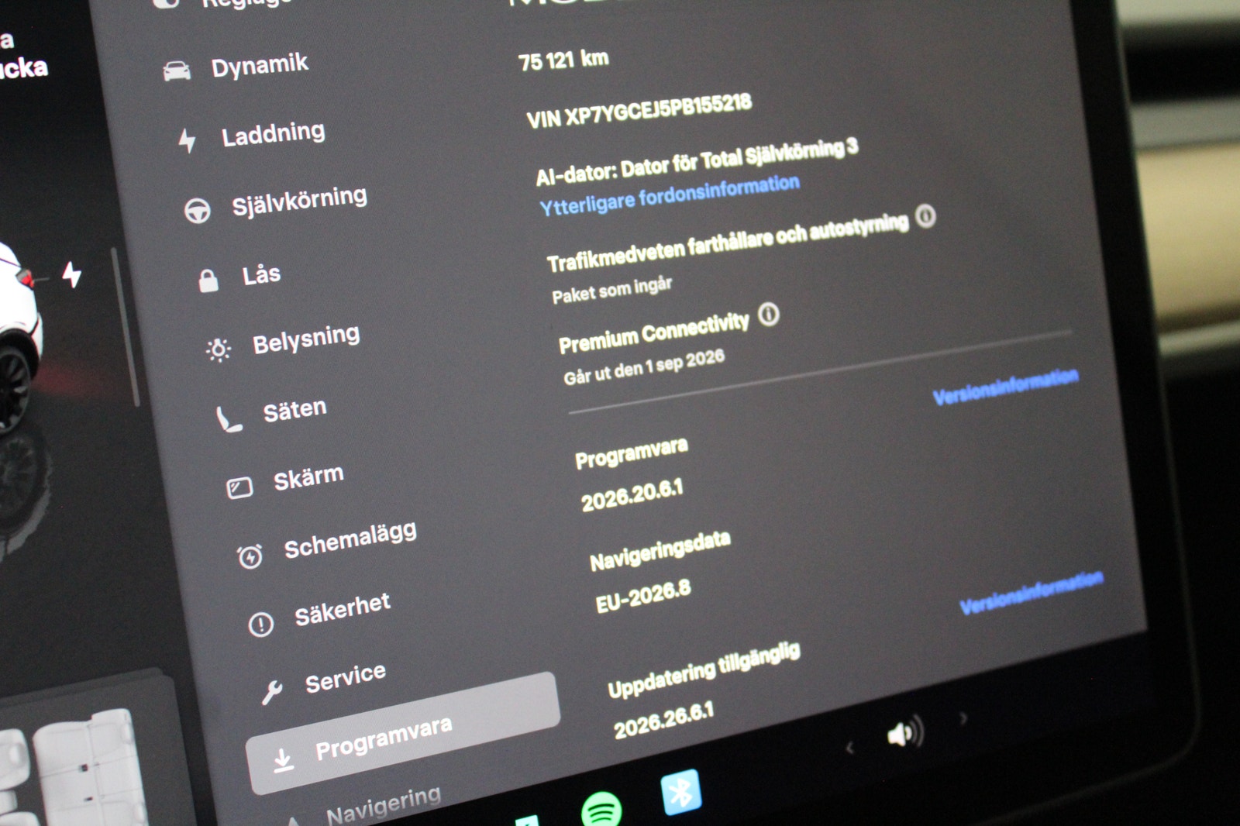Screen dimensions: 1240x826
Task: Open the Ytterligare fordonsinformation link
Action: [x=670, y=195]
